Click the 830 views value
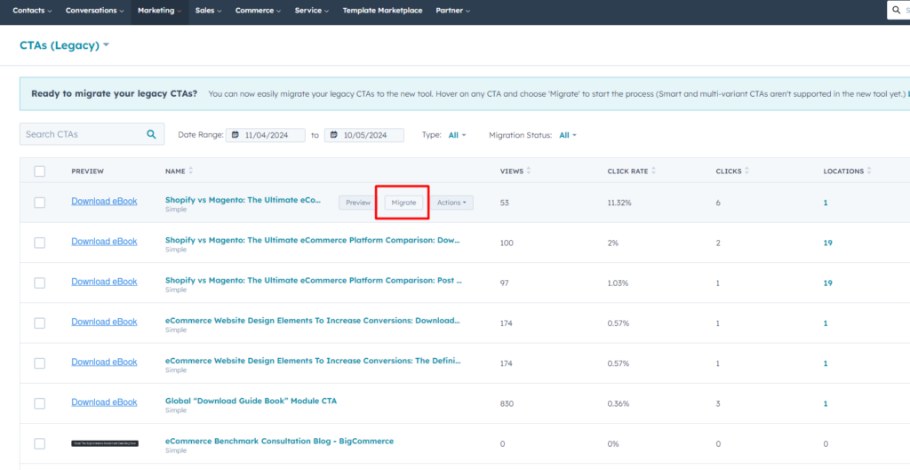The image size is (910, 470). pyautogui.click(x=507, y=404)
